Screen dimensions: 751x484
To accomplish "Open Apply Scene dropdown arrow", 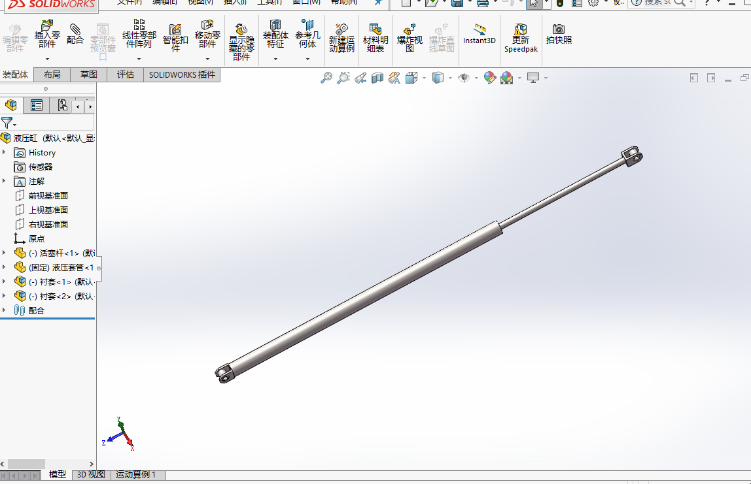I will pos(519,78).
